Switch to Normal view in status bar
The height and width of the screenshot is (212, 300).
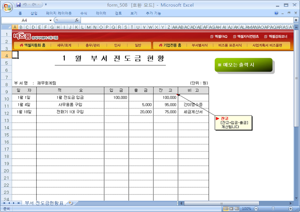tap(225, 208)
